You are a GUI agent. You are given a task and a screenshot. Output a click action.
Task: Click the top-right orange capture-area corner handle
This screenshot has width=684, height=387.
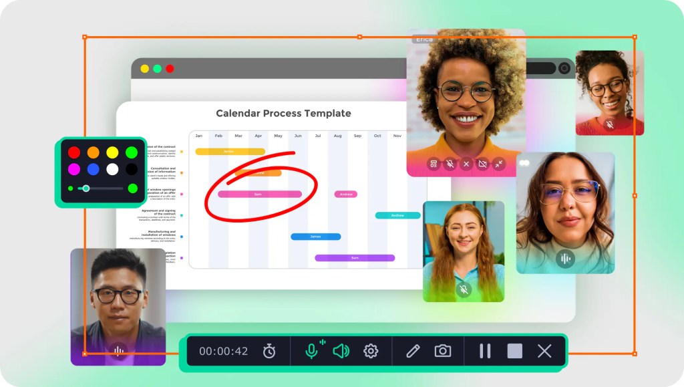[x=634, y=37]
